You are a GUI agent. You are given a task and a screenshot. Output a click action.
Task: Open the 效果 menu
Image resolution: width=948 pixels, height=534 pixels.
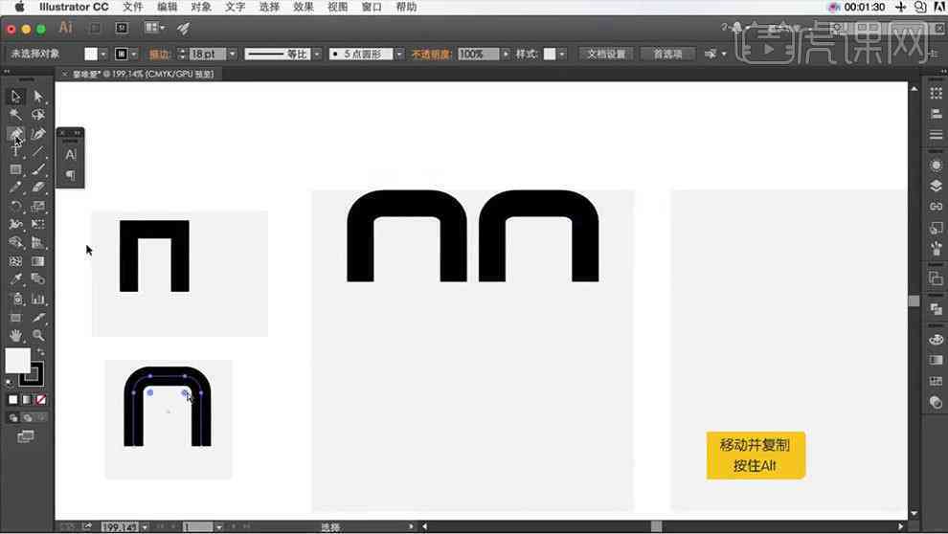[x=304, y=8]
